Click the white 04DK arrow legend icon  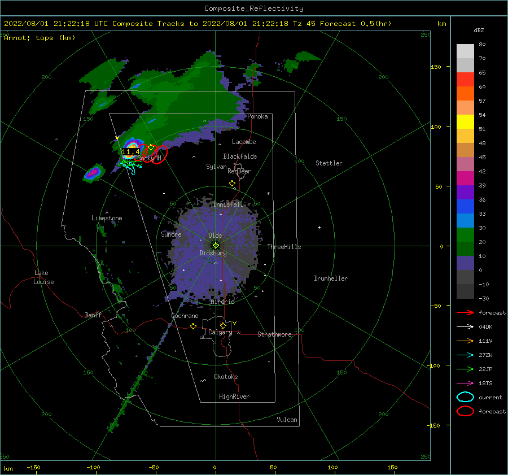[x=465, y=327]
